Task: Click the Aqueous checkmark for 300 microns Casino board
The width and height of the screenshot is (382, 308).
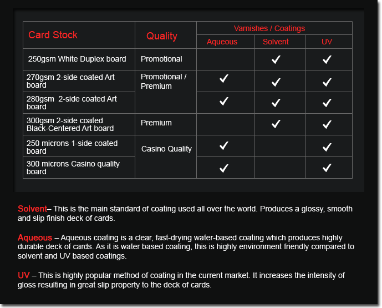Action: pos(224,167)
